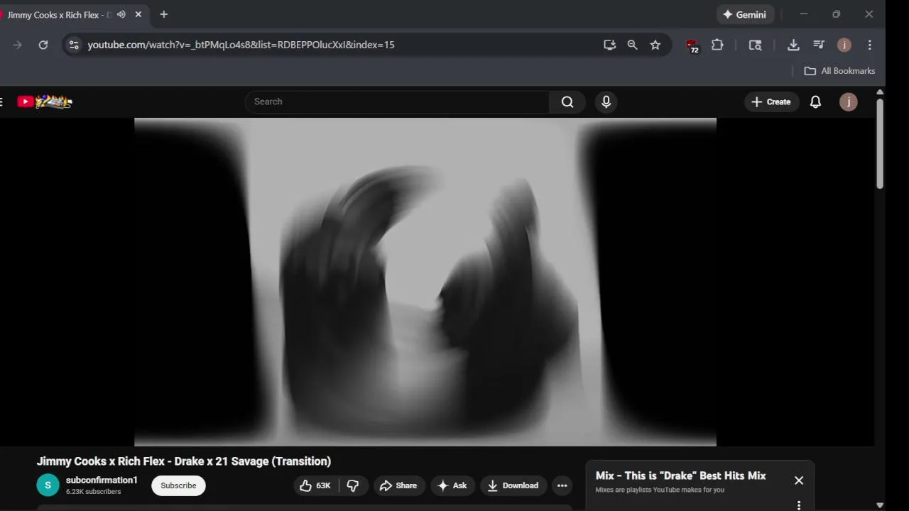Click the page vertical scrollbar thumb
Screen dimensions: 909x511
(x=880, y=143)
